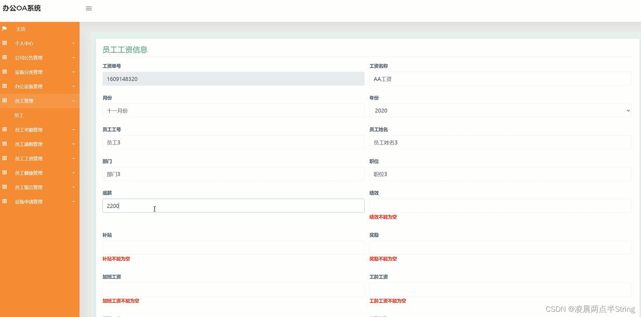This screenshot has height=317, width=641.
Task: Expand the 设备分类管理 menu arrow
Action: 74,72
